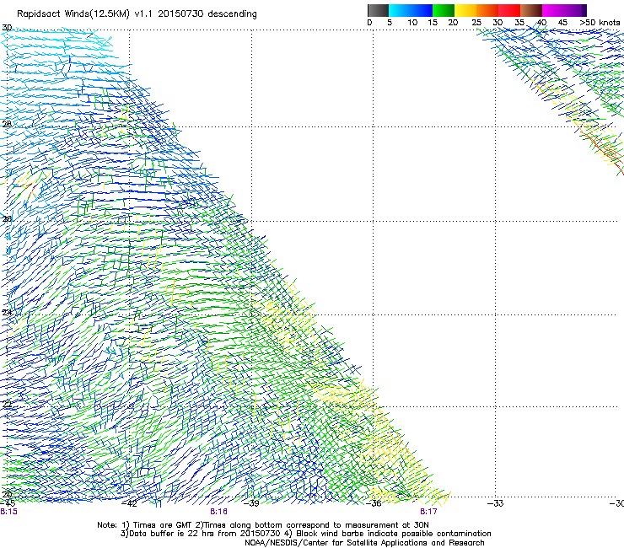Click the purple 8:15 time label
This screenshot has width=624, height=548.
(x=8, y=512)
